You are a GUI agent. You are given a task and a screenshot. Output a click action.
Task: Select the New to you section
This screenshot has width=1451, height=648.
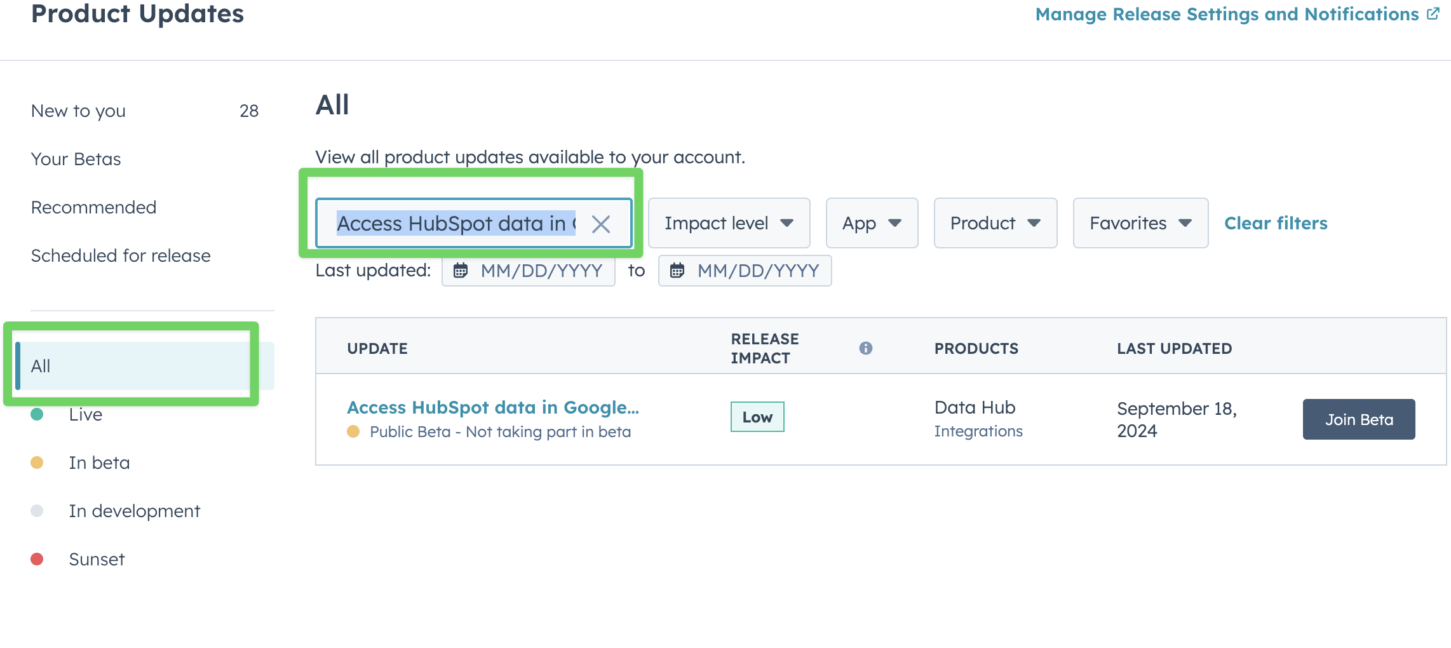79,111
